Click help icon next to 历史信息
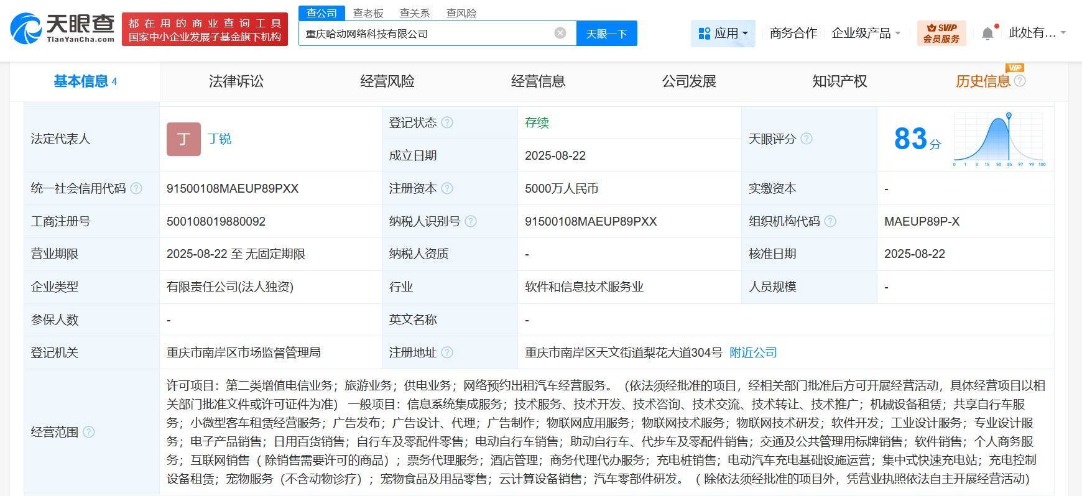Image resolution: width=1082 pixels, height=496 pixels. 1020,81
